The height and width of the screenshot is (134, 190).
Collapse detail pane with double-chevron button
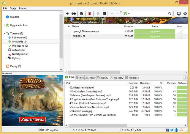tap(185, 77)
